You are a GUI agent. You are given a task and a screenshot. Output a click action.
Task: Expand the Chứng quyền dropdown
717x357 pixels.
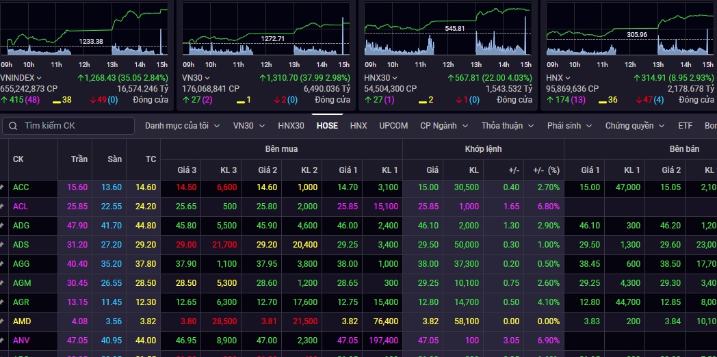(x=635, y=126)
